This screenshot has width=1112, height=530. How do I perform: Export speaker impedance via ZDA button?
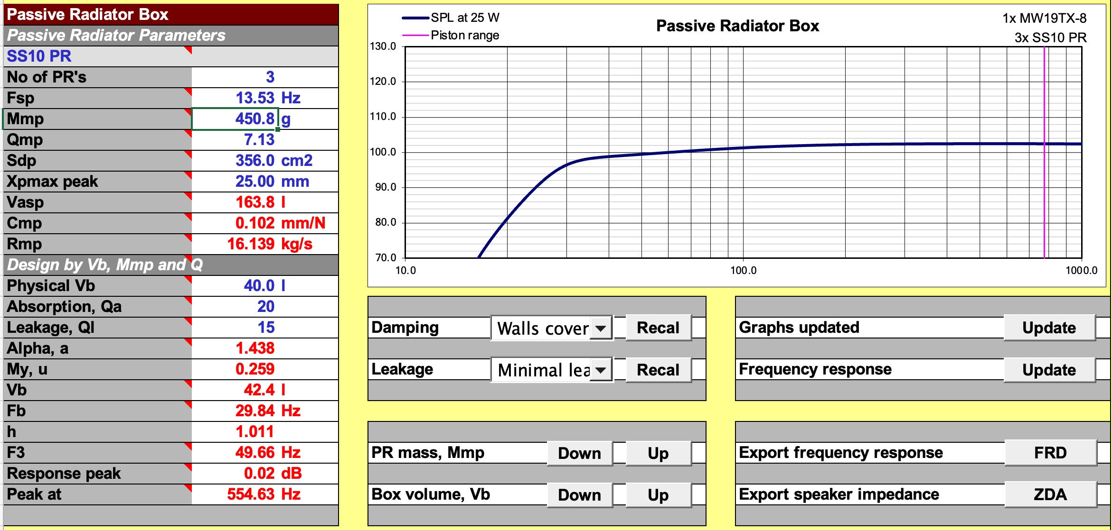[x=1050, y=494]
